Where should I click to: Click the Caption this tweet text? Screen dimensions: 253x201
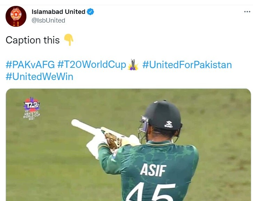tap(33, 40)
